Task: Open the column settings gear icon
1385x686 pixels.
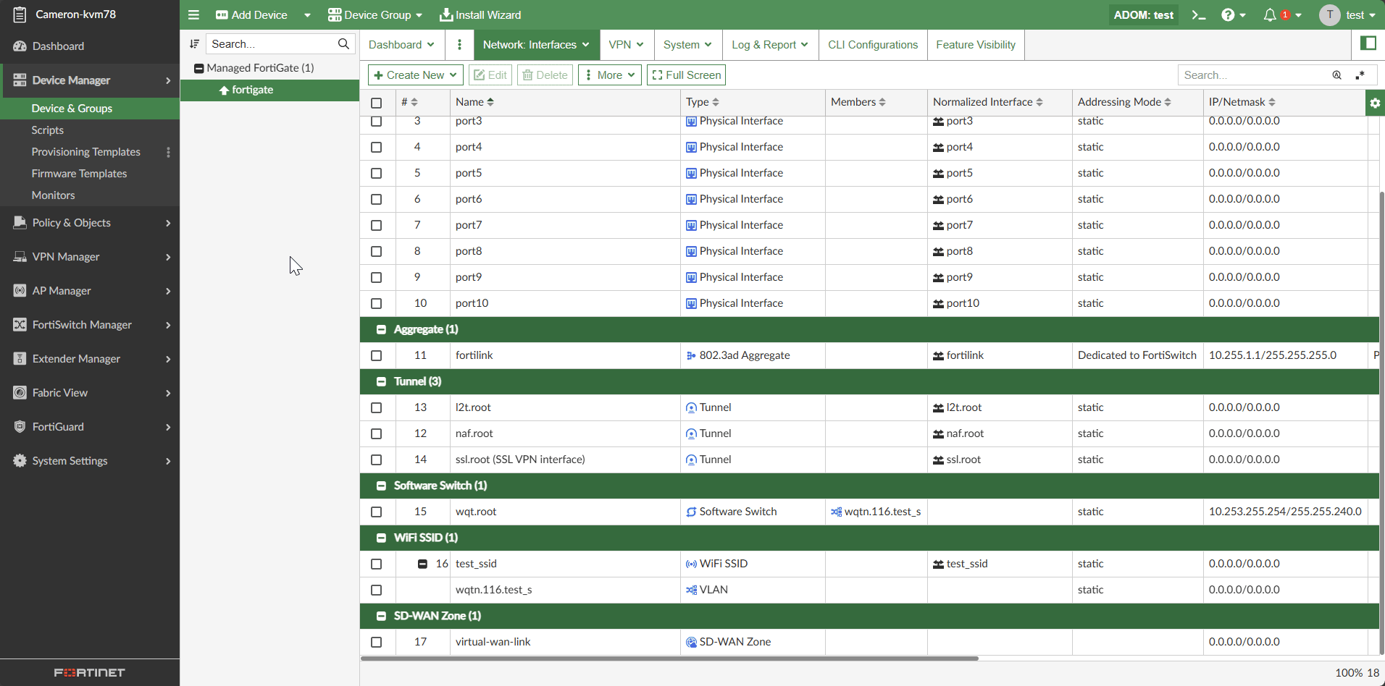Action: [1375, 103]
